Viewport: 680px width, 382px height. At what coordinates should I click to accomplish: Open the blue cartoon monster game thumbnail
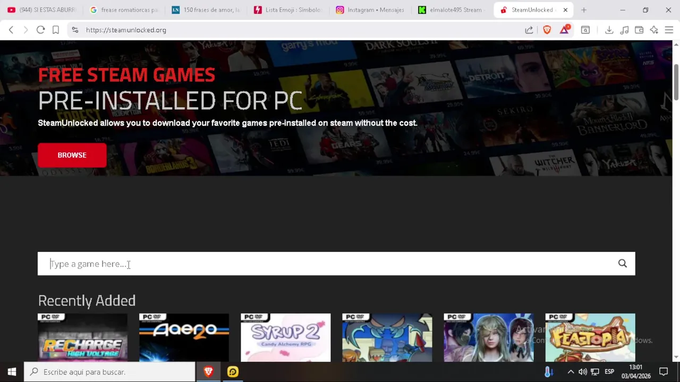(x=387, y=337)
